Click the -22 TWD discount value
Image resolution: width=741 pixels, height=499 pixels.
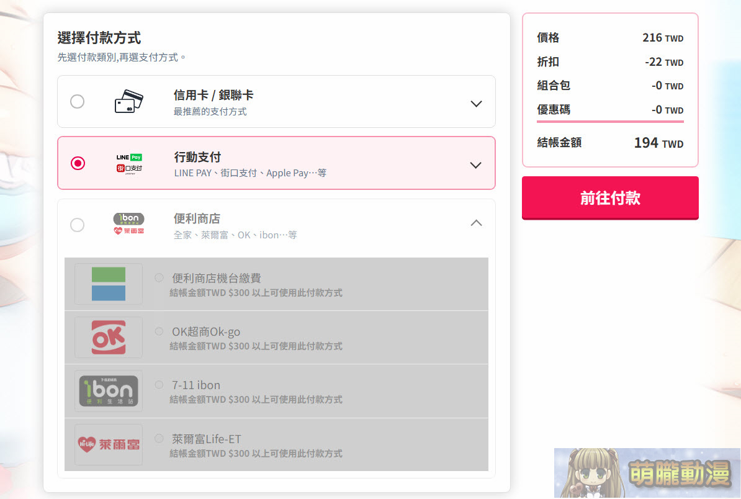pos(664,62)
